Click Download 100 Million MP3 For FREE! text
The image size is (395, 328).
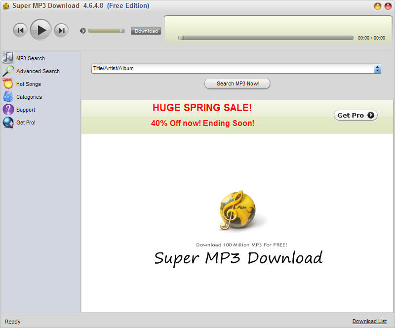(x=241, y=245)
